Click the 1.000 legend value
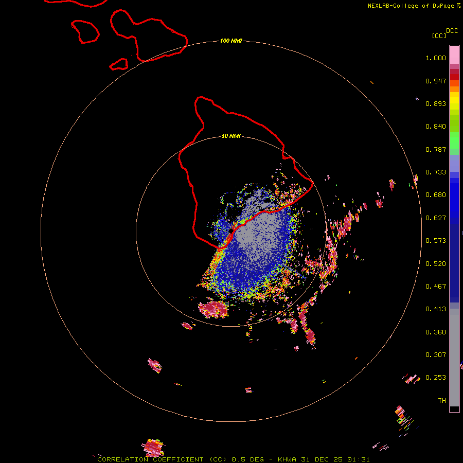Screen dimensions: 463x463 click(436, 58)
